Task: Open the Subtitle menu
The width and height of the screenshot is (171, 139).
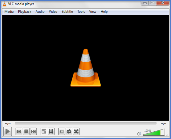Action: 67,12
